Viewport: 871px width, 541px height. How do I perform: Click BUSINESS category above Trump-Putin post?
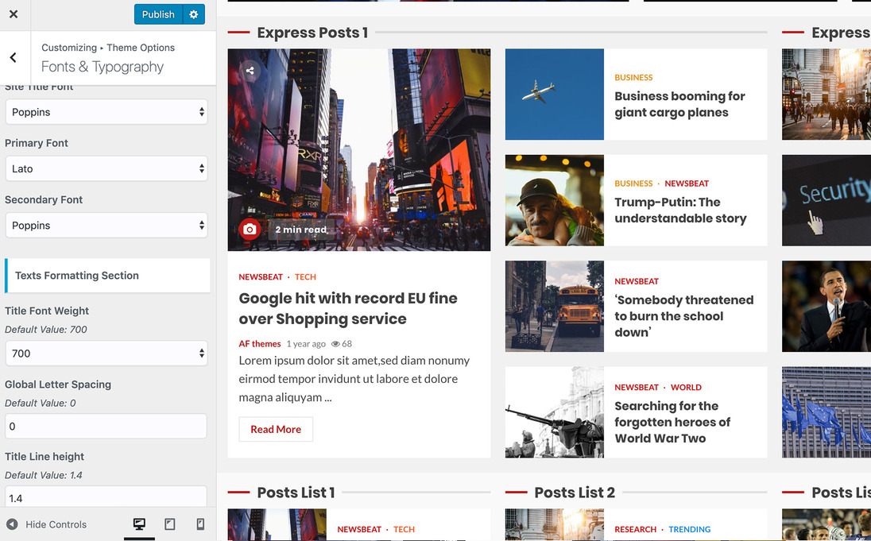[x=633, y=184]
